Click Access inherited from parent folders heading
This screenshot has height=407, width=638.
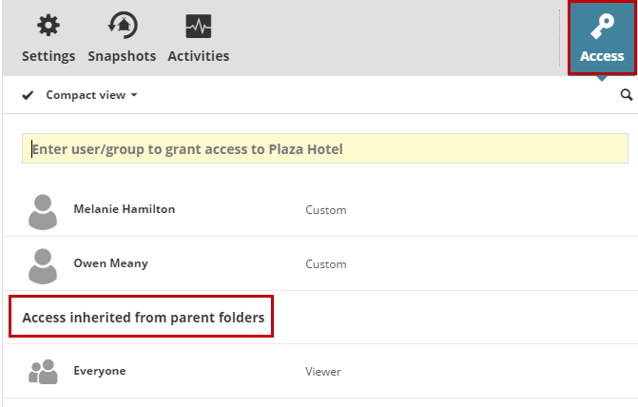143,318
